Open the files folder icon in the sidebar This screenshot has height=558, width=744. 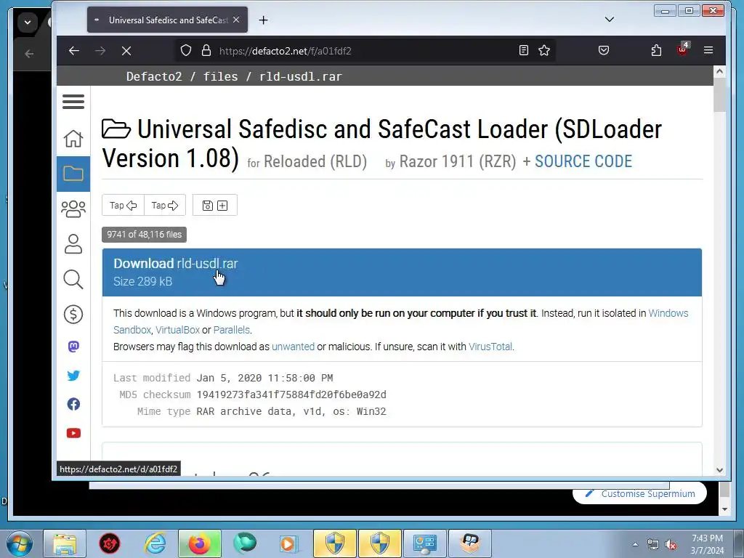(x=73, y=174)
